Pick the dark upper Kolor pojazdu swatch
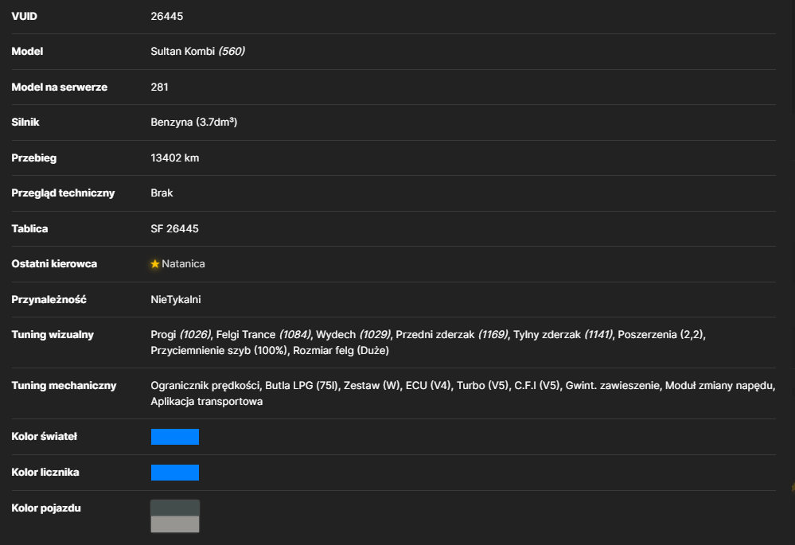Viewport: 795px width, 545px height. pos(175,508)
